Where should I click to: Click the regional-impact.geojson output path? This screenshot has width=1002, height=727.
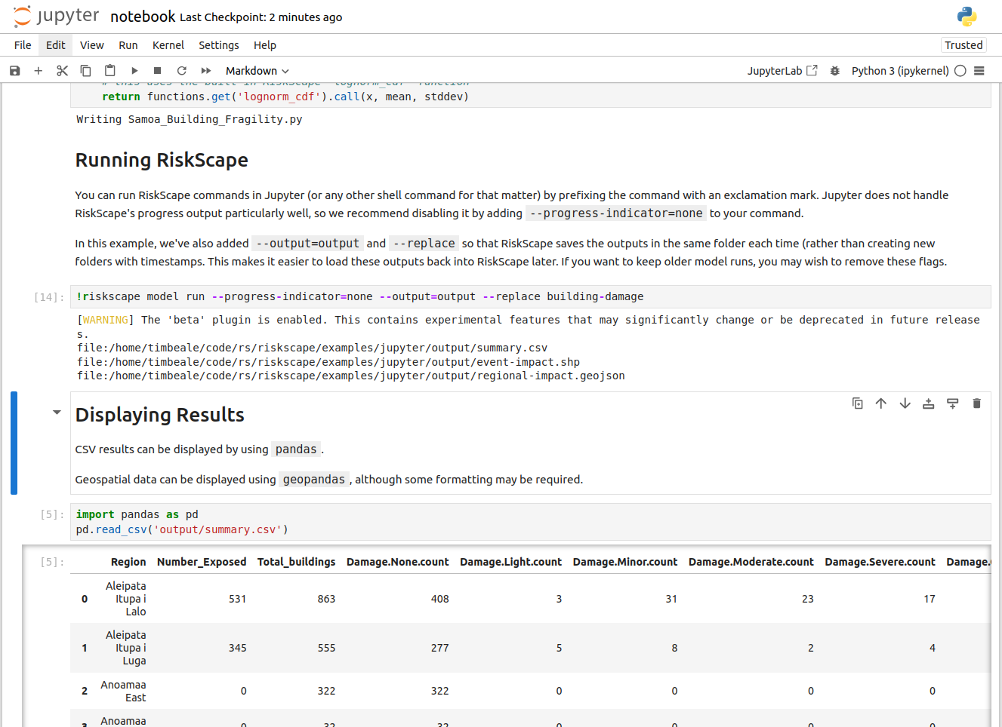351,376
